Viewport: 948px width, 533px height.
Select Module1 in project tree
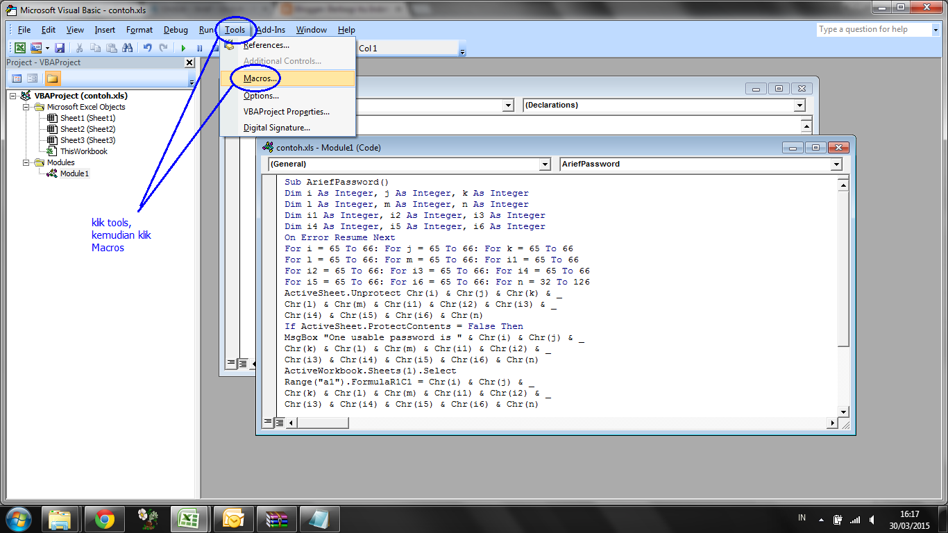tap(74, 174)
